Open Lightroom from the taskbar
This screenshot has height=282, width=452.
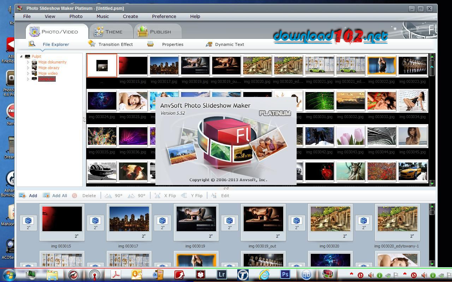221,274
